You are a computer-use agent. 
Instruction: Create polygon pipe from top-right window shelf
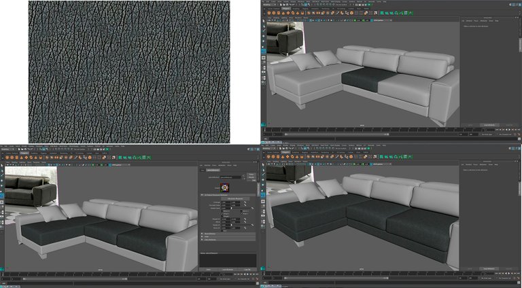(x=302, y=13)
